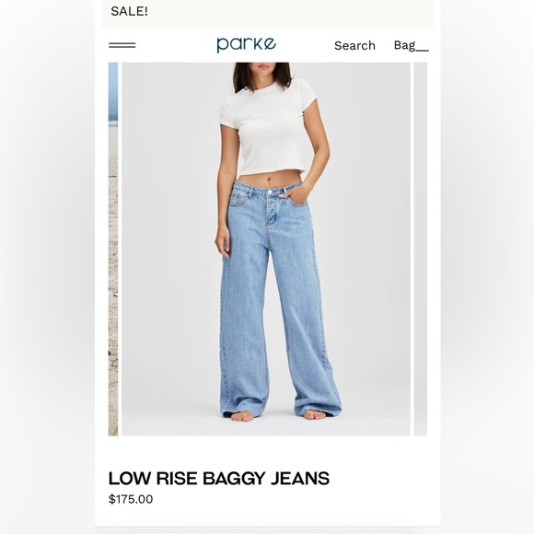Click the SALE! announcement banner

(x=267, y=13)
